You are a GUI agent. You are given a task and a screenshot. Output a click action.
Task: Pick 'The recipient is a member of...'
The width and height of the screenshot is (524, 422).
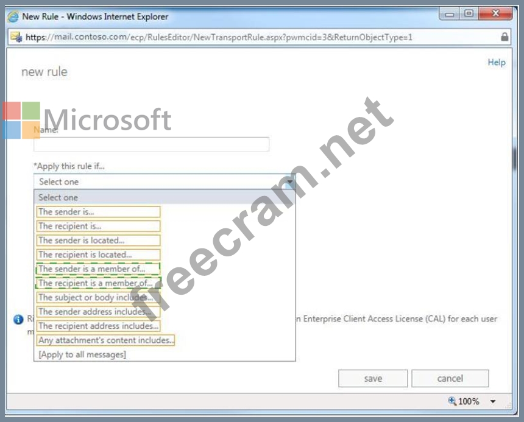(x=98, y=283)
